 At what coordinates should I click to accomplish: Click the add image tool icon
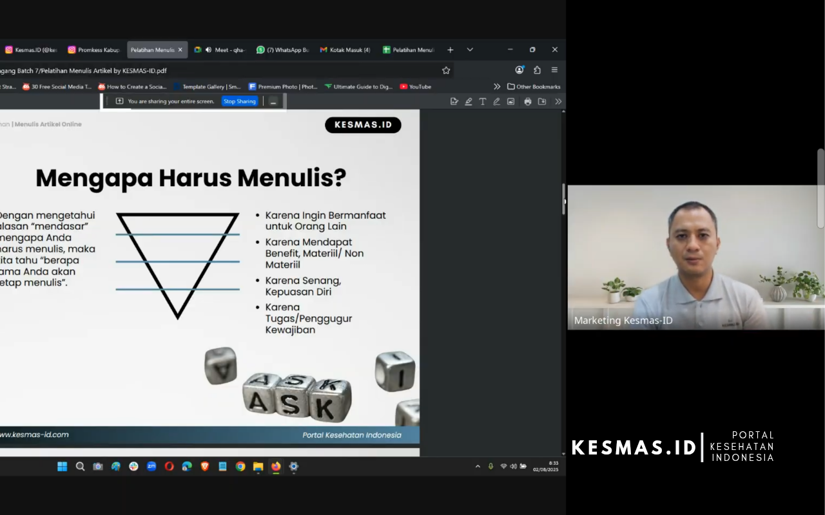(510, 102)
